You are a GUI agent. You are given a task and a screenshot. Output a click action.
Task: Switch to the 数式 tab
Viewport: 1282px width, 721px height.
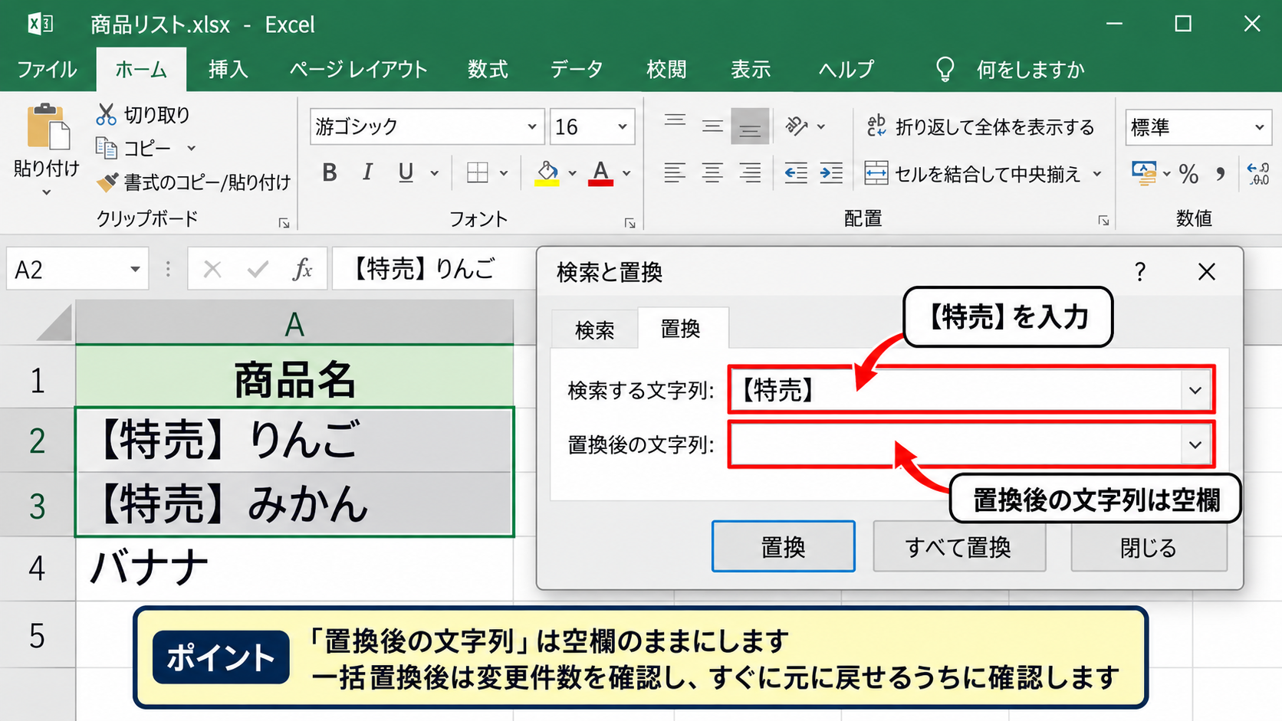488,70
